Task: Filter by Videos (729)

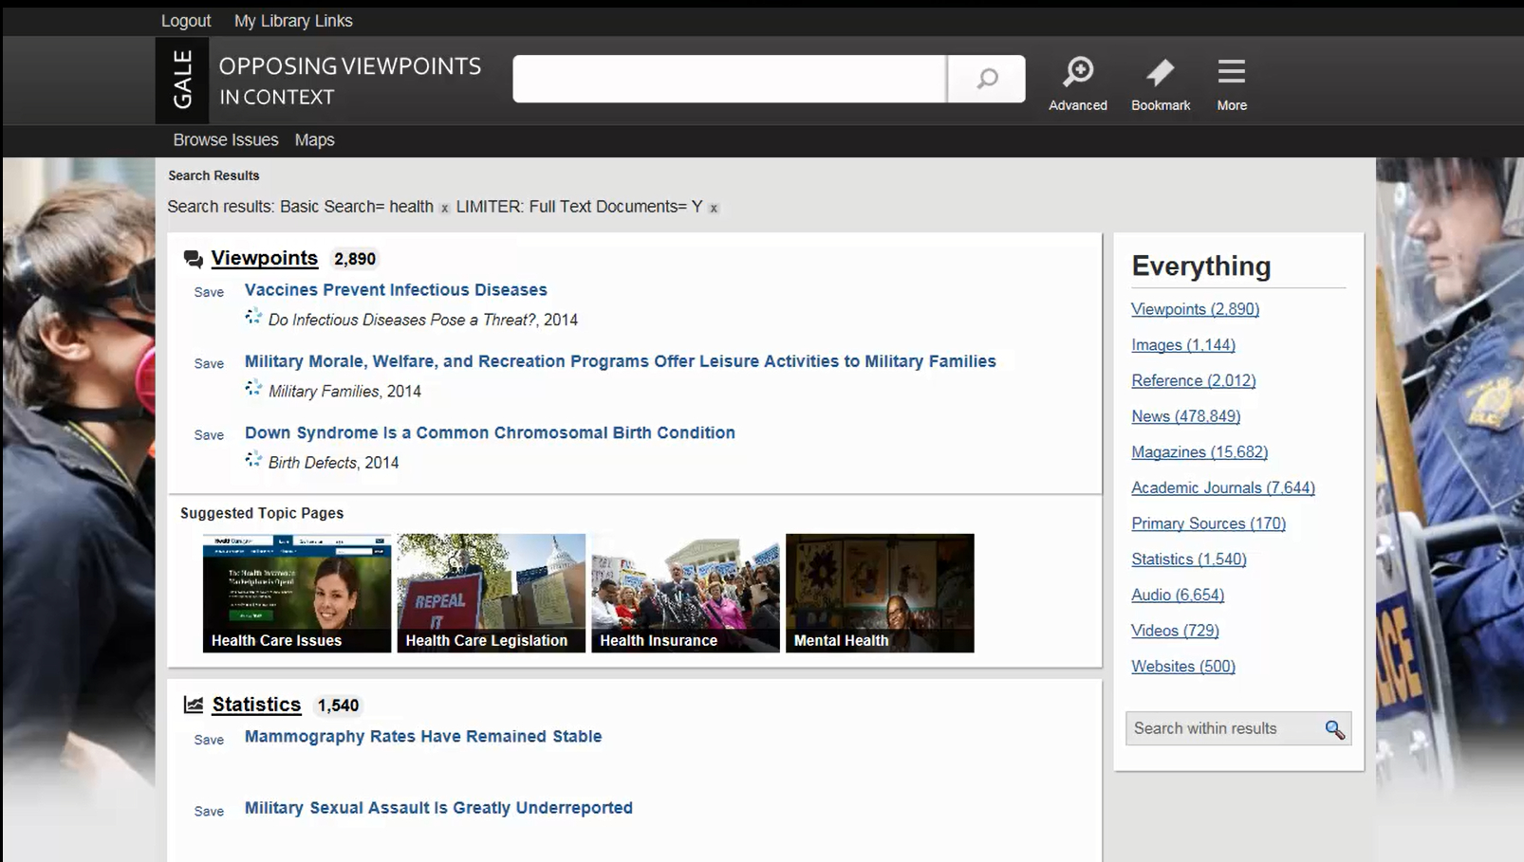Action: (x=1175, y=631)
